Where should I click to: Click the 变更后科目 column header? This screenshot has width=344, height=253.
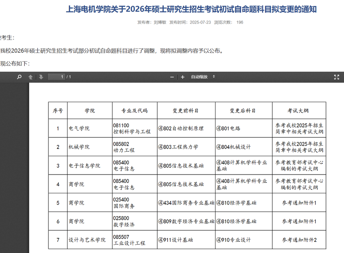tap(243, 111)
